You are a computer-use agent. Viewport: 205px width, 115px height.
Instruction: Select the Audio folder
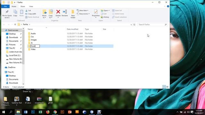(33, 34)
